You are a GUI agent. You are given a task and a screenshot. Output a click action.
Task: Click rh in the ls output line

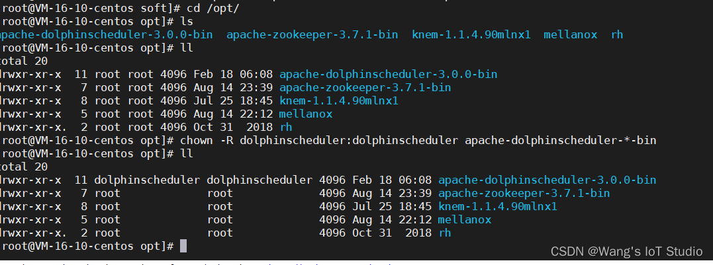click(616, 34)
